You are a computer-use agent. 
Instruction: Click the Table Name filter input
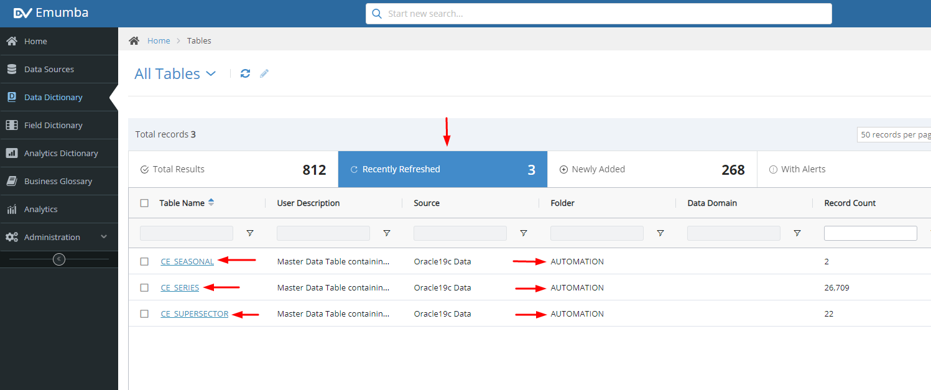pos(187,233)
